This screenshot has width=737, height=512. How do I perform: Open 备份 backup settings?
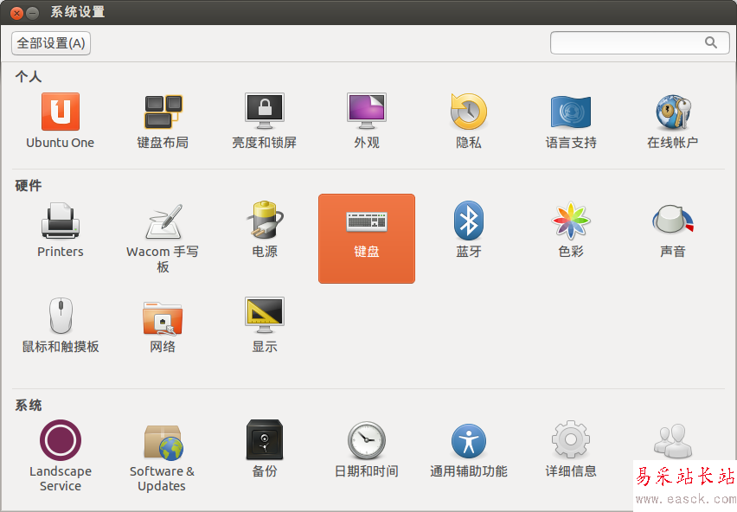click(x=265, y=449)
